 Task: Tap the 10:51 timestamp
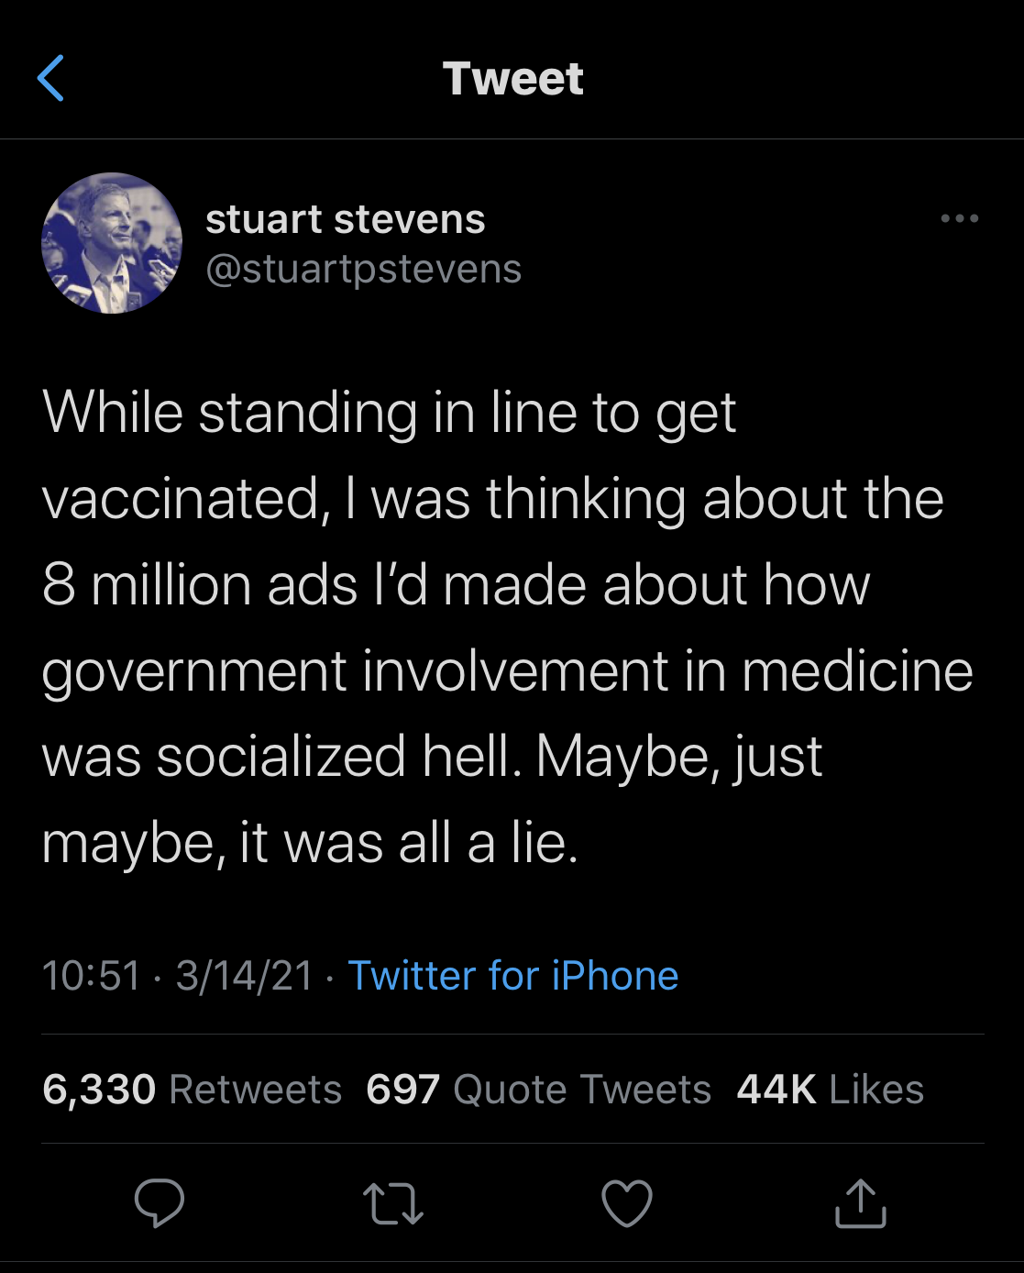click(x=91, y=976)
